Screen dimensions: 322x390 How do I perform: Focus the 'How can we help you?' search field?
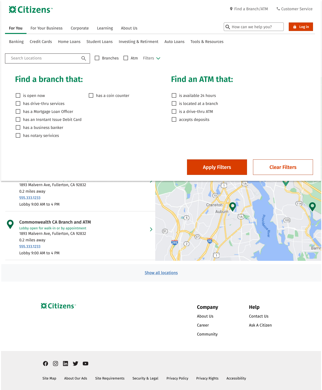256,27
